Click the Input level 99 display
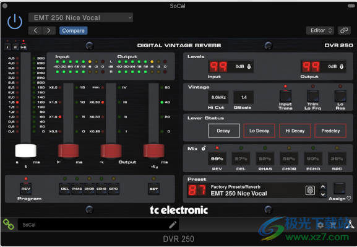357x247 pixels. tap(218, 66)
